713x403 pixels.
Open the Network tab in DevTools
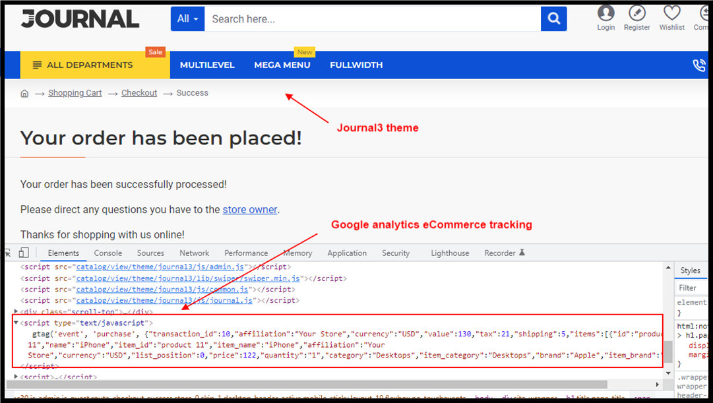(195, 253)
